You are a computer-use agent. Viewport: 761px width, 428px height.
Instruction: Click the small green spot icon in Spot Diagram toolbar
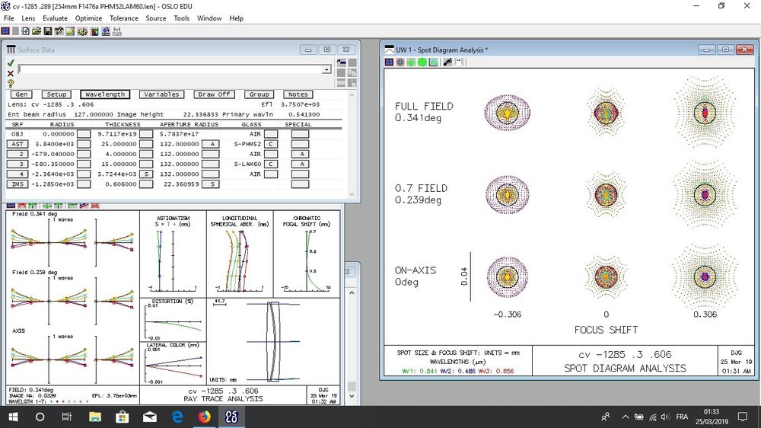point(411,62)
